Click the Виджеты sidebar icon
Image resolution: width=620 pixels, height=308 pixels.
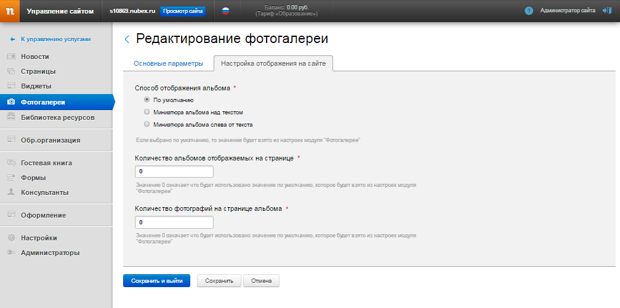click(11, 86)
